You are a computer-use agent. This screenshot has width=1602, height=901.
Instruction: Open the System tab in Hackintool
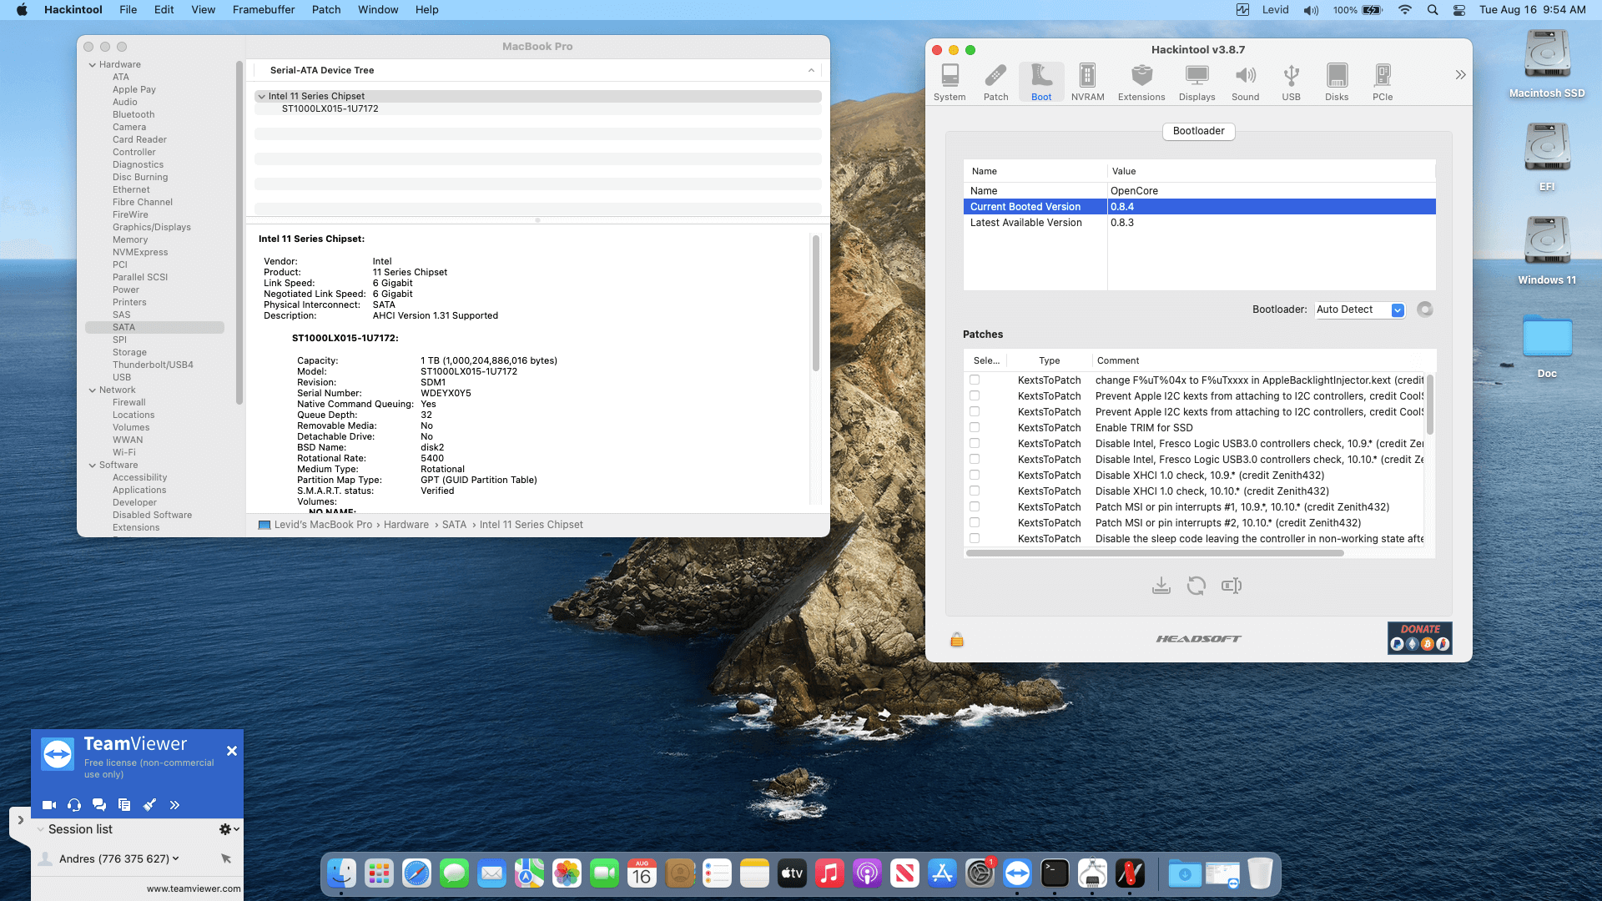tap(950, 83)
